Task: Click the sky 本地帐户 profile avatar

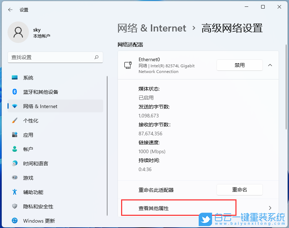Action: [x=18, y=32]
